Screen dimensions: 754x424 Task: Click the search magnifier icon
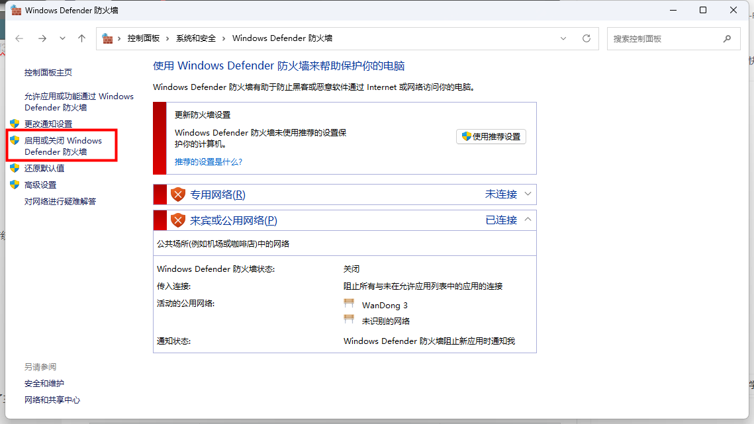tap(727, 38)
